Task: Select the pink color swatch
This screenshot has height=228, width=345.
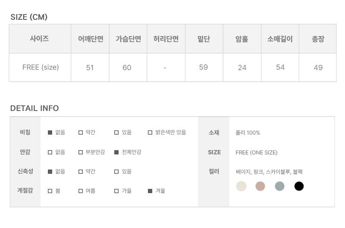Action: pos(260,186)
